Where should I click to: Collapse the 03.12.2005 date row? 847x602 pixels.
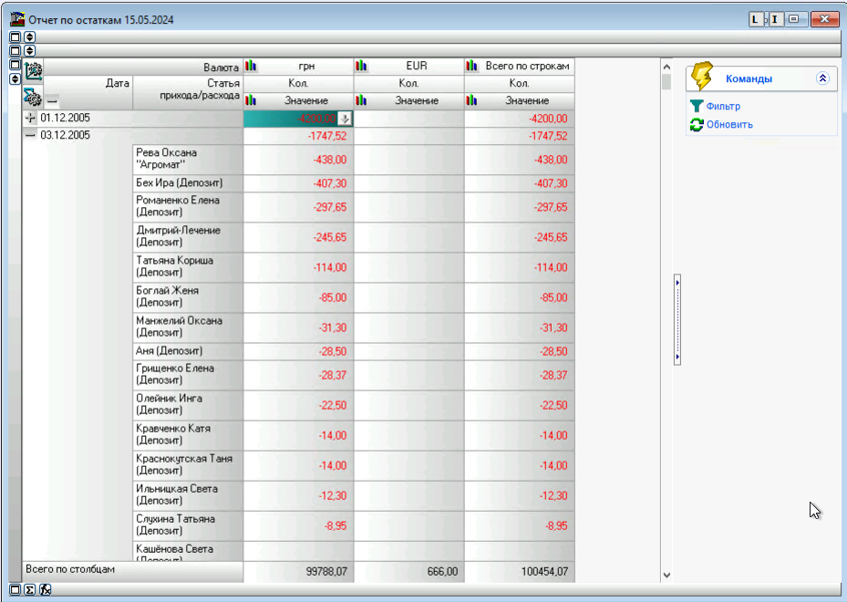[x=31, y=135]
